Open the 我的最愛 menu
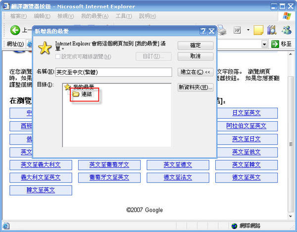Viewport: 297px width, 232px height. [95, 16]
